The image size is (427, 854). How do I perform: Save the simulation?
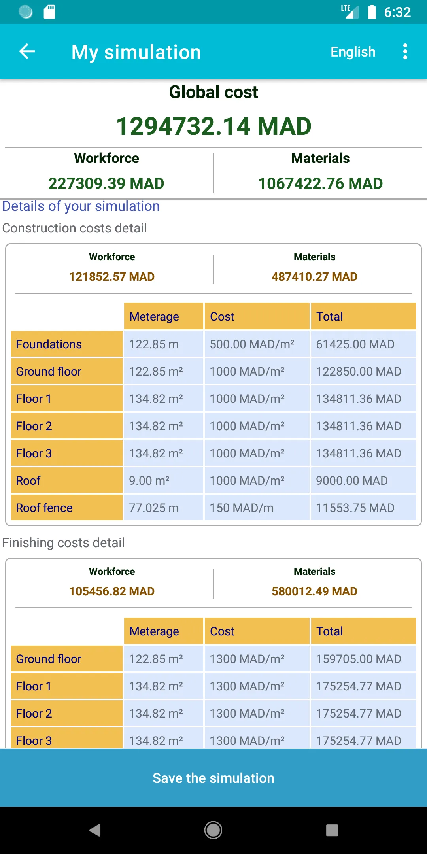point(213,778)
